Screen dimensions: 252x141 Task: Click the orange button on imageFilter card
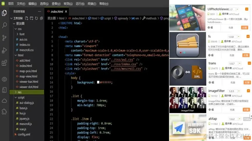click(x=246, y=110)
